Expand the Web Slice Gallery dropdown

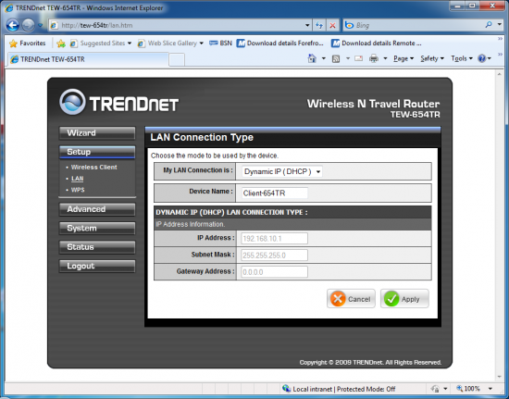click(201, 44)
